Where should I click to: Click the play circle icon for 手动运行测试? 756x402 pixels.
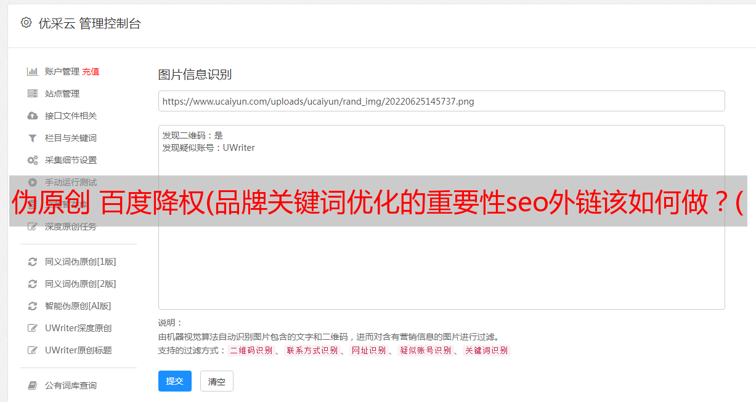point(33,182)
